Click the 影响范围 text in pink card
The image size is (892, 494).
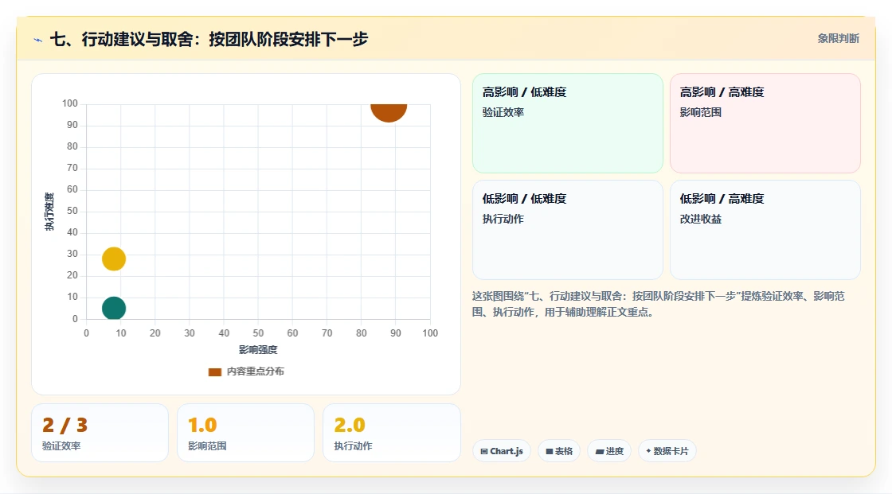tap(700, 112)
